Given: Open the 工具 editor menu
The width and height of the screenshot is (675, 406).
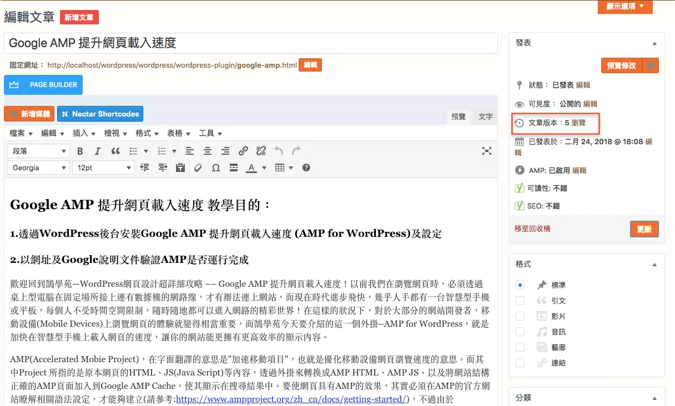Looking at the screenshot, I should (x=210, y=133).
